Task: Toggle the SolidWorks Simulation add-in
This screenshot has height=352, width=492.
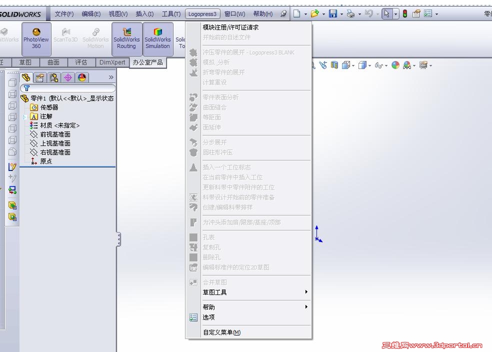Action: (157, 38)
